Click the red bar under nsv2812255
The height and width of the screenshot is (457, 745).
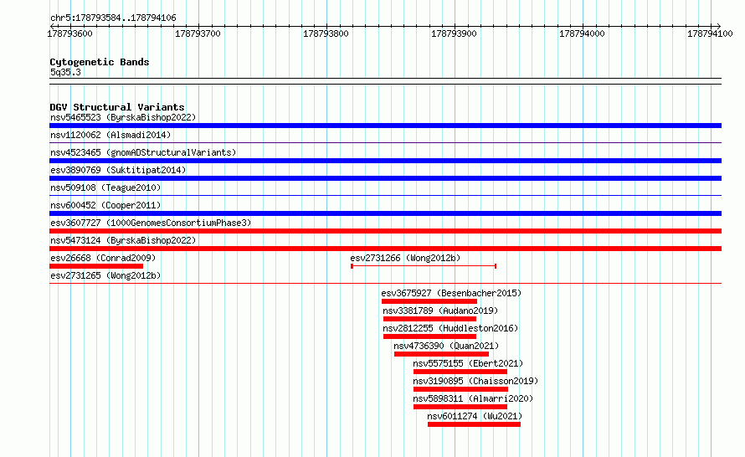[x=429, y=336]
